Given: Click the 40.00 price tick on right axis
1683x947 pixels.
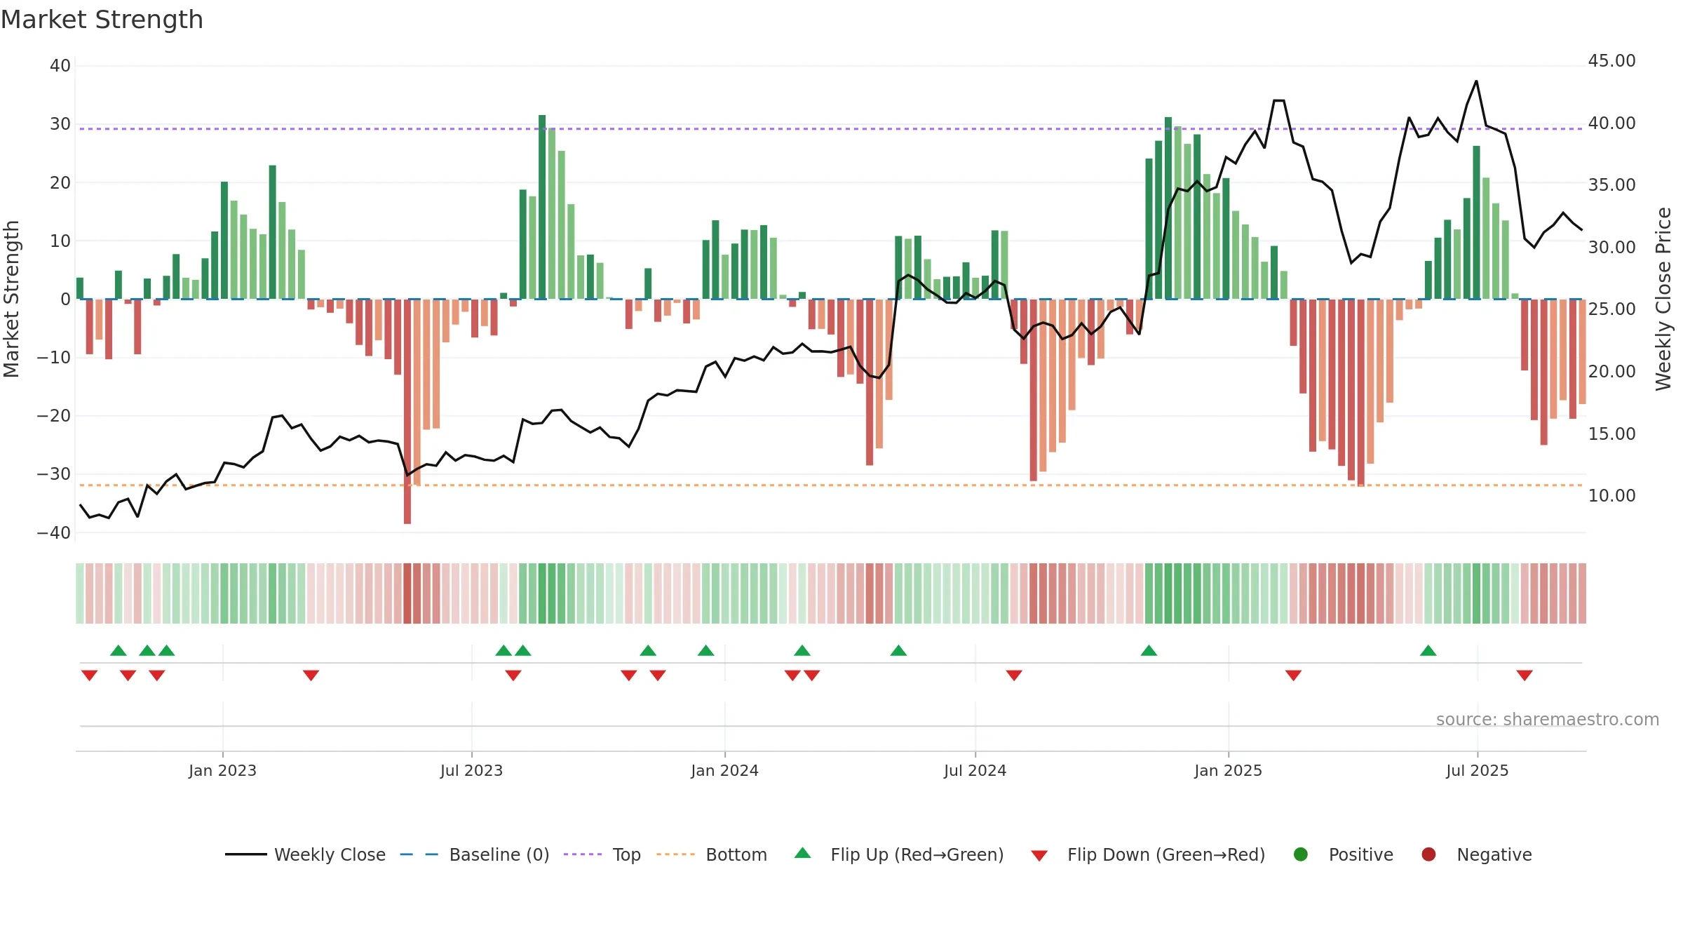Looking at the screenshot, I should point(1611,123).
